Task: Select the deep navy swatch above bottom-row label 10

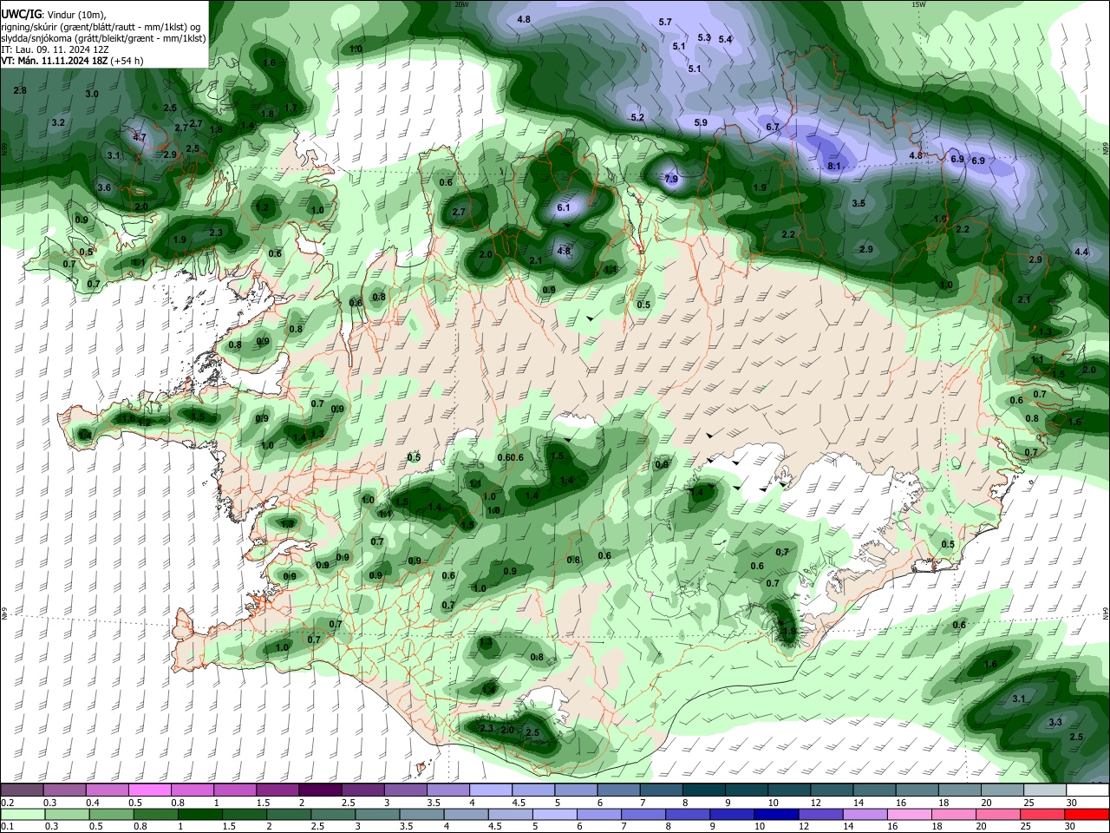Action: click(x=774, y=814)
